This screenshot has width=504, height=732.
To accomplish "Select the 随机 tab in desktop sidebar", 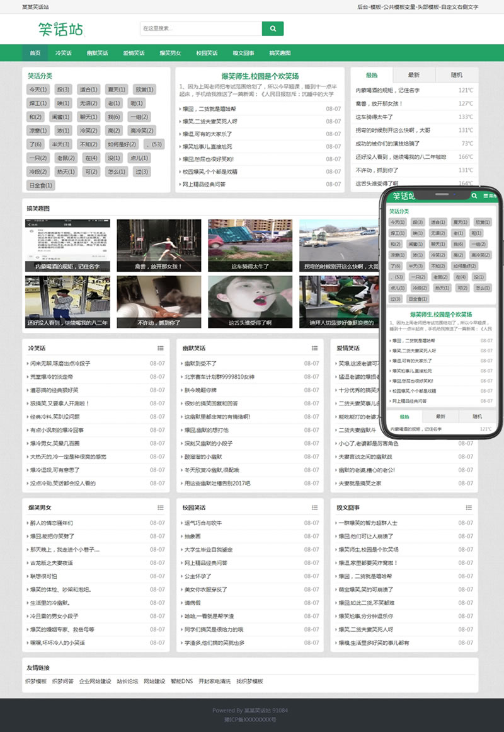I will (x=456, y=75).
